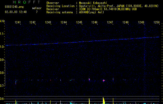Click the 1250 time axis marker
The width and height of the screenshot is (163, 104).
click(x=157, y=22)
